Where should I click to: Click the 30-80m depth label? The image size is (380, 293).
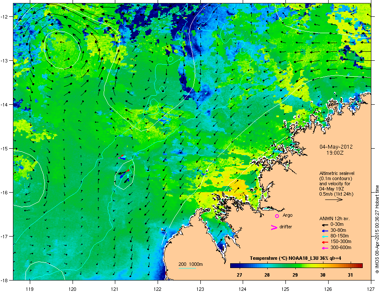click(x=338, y=230)
